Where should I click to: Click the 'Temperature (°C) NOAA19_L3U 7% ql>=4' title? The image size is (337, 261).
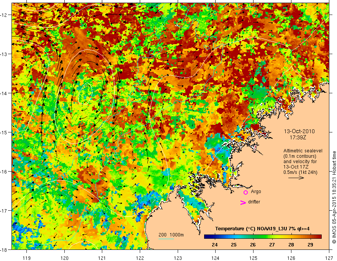pos(262,229)
